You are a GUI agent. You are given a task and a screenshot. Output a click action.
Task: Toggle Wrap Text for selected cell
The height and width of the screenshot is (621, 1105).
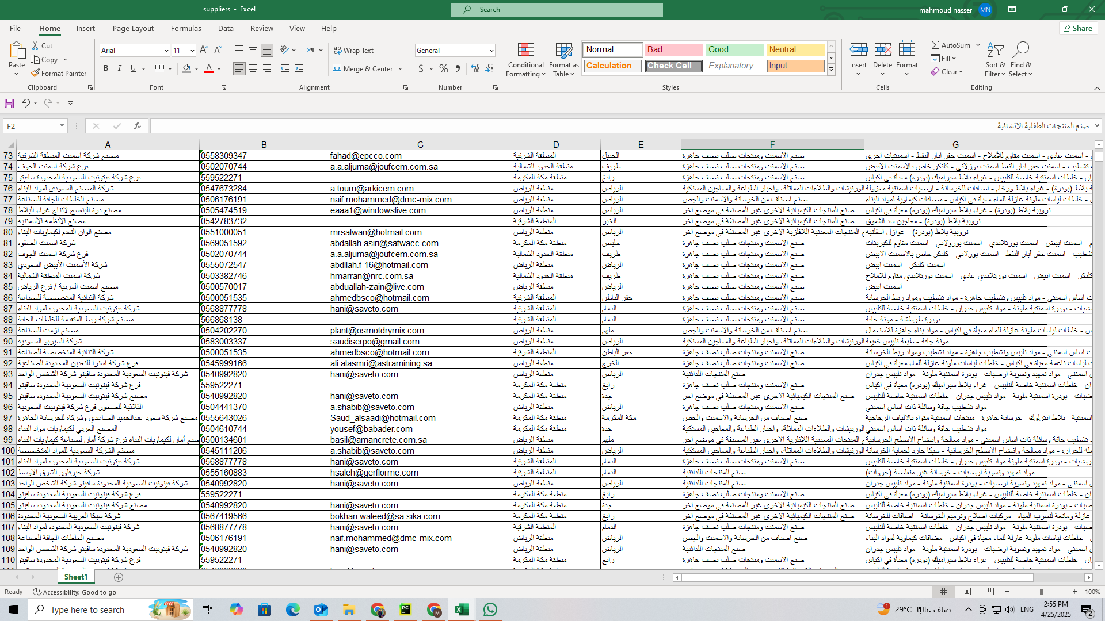click(353, 51)
